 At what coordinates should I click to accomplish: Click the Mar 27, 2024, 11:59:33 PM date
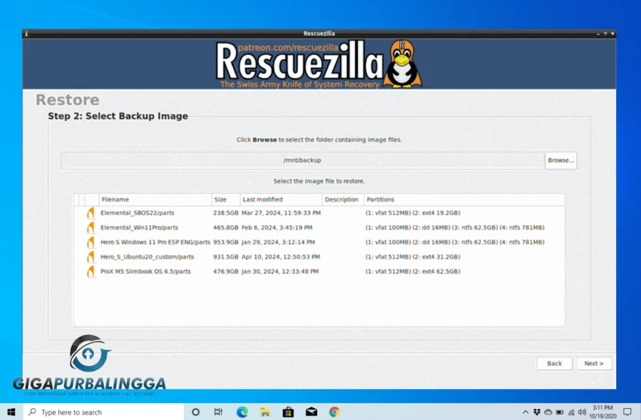[281, 213]
